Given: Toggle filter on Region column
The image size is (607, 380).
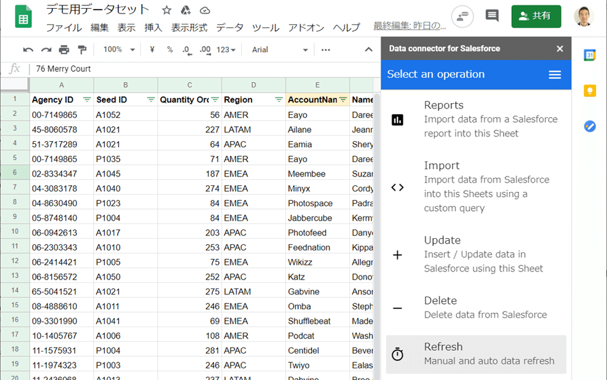Looking at the screenshot, I should (278, 100).
